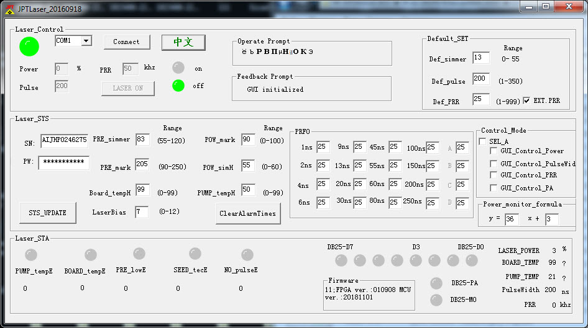Click the PRF0 A value field

click(x=462, y=148)
